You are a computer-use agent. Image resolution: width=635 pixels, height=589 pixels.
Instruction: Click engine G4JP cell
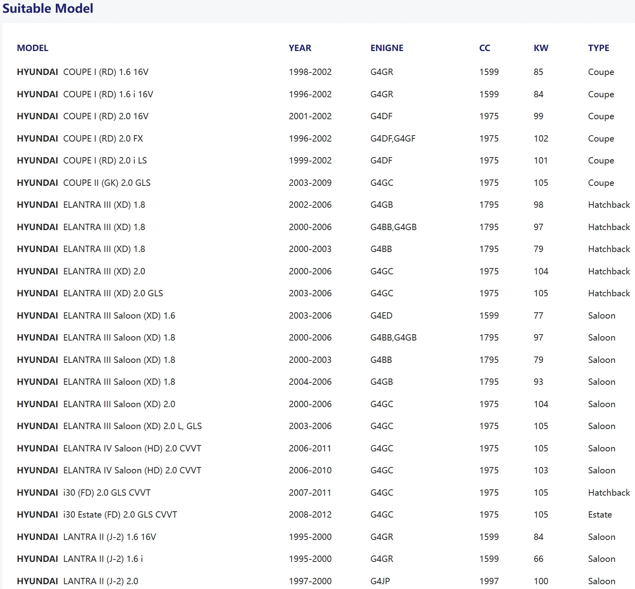point(380,581)
